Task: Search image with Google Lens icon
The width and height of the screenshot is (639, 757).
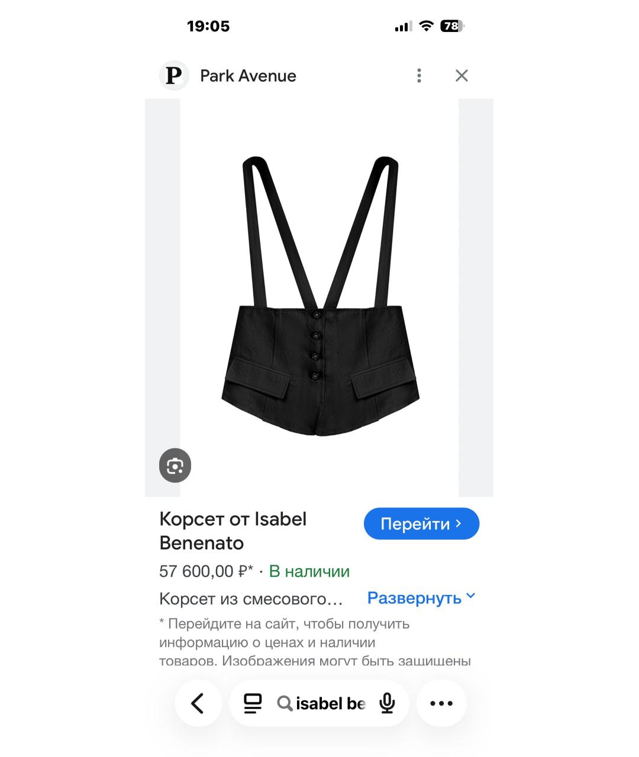Action: (175, 466)
